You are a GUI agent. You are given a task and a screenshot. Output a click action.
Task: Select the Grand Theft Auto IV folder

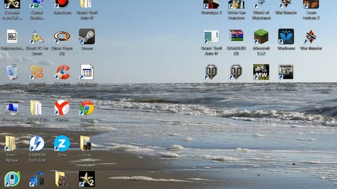point(87,4)
